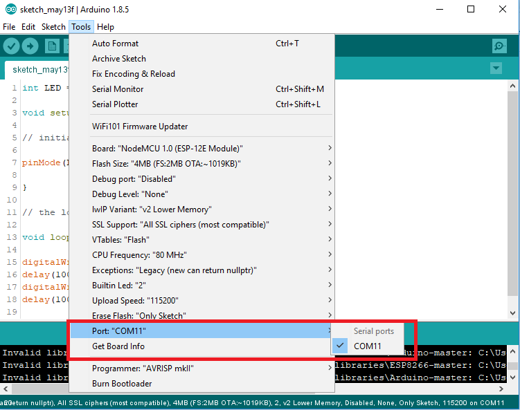Click editor vertical scrollbar down arrow
The height and width of the screenshot is (410, 520).
click(512, 313)
